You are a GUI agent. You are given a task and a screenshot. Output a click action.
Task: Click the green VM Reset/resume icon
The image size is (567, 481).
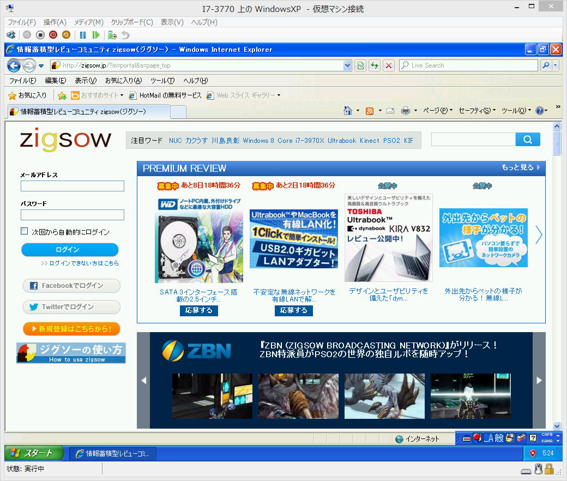[x=96, y=35]
